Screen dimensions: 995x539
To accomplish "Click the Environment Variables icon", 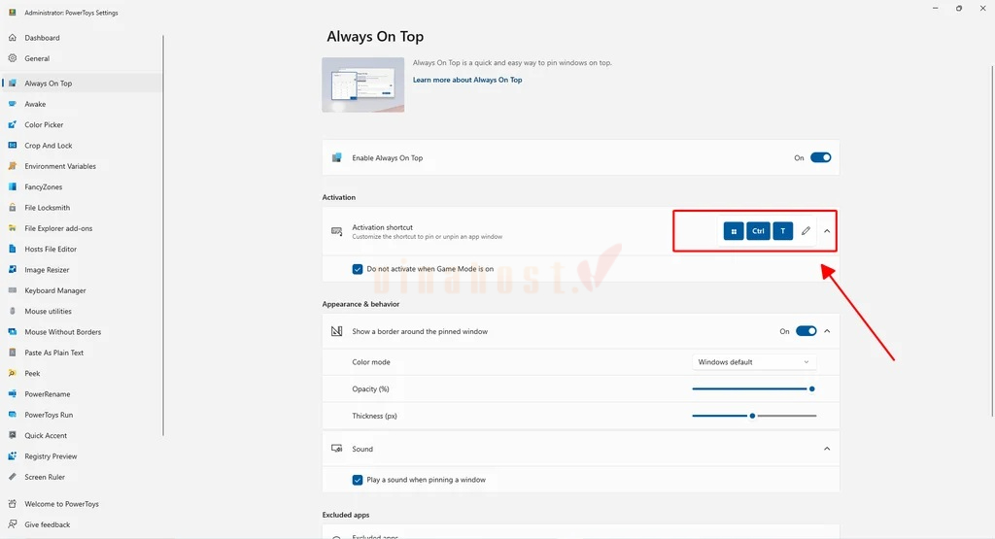I will coord(12,166).
